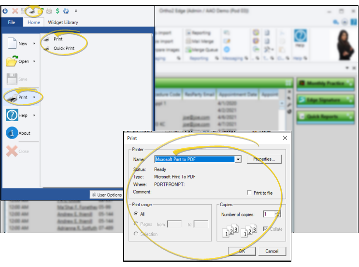Select the All print range radio button
The image size is (359, 267).
tap(136, 213)
